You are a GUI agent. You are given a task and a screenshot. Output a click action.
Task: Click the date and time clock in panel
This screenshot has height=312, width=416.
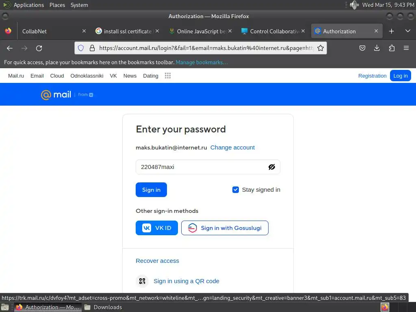click(x=388, y=5)
